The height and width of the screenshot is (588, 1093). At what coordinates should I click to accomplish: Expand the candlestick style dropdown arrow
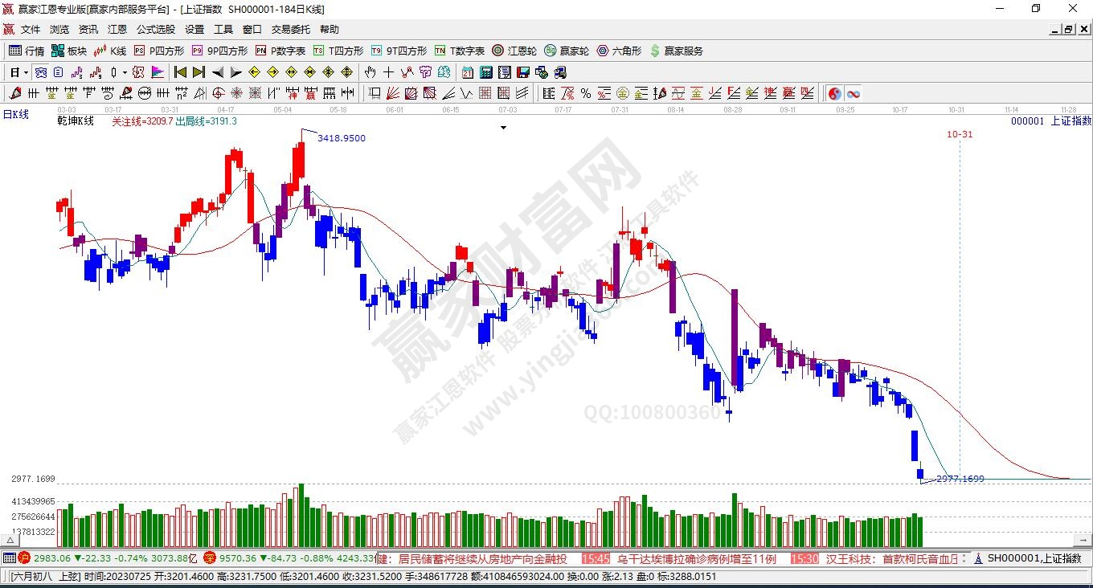coord(125,72)
